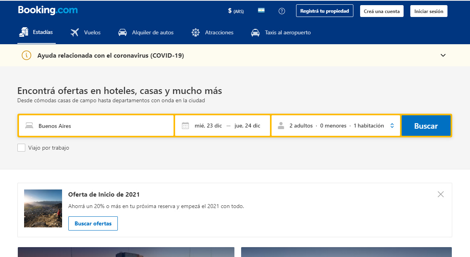Click the Estadías bed-building icon
The image size is (470, 257).
(24, 32)
